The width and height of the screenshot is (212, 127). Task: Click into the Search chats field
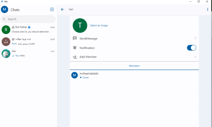[28, 19]
